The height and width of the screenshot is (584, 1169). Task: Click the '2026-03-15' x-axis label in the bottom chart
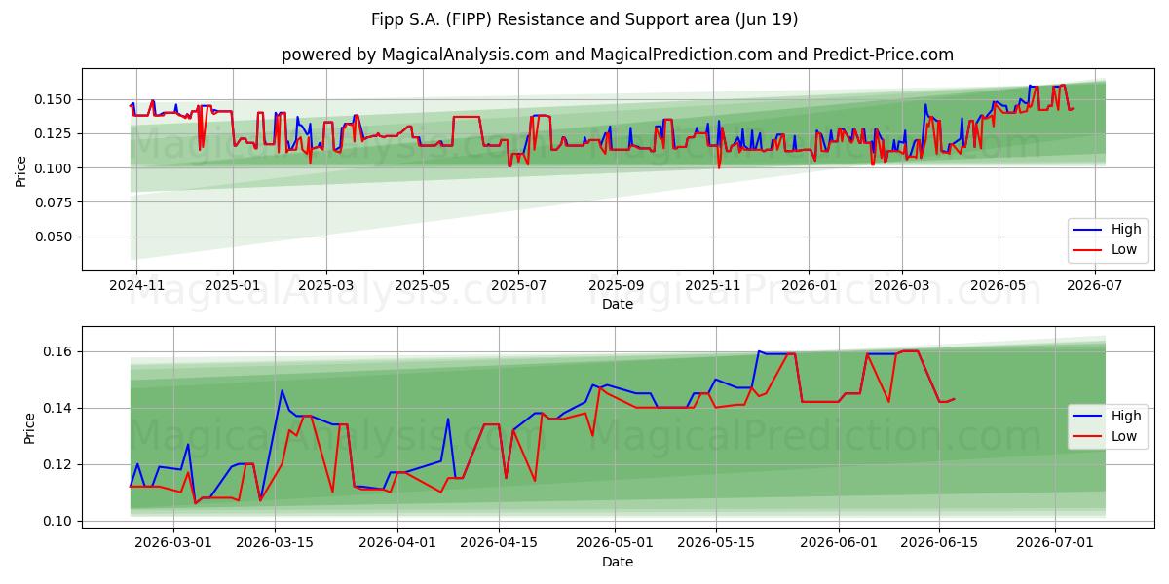(275, 543)
